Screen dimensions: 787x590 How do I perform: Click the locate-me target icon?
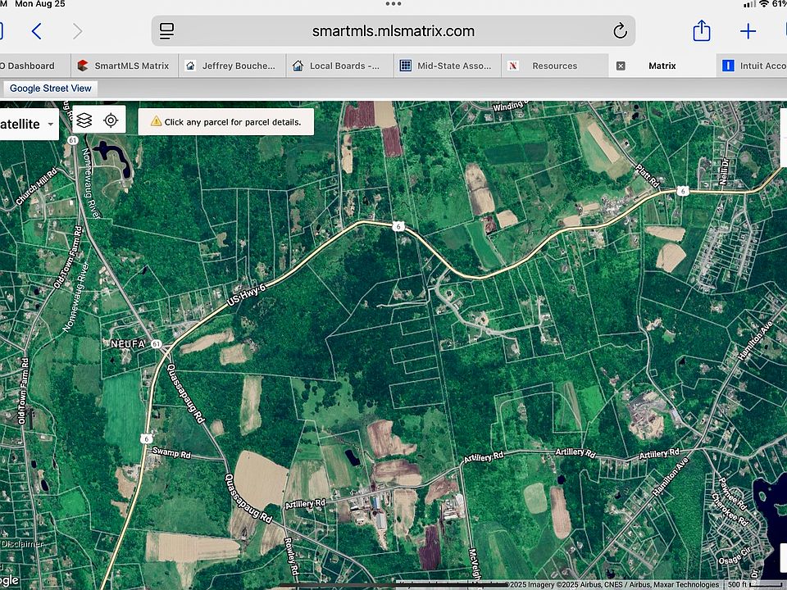111,120
